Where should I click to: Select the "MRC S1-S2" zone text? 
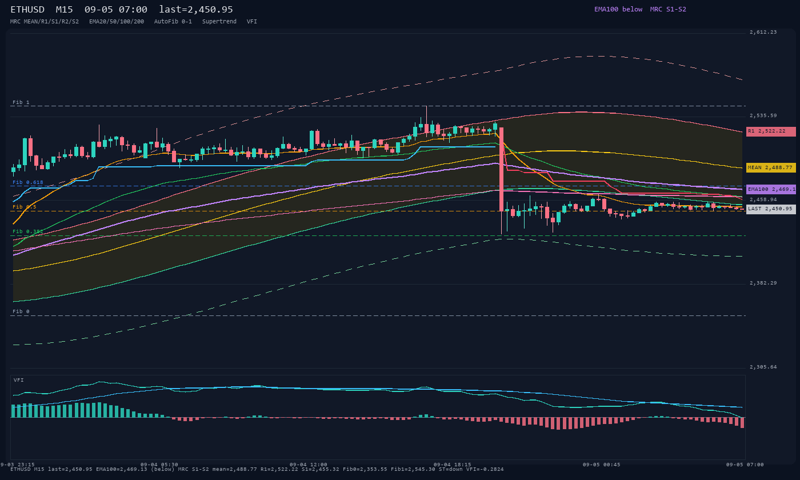point(668,9)
